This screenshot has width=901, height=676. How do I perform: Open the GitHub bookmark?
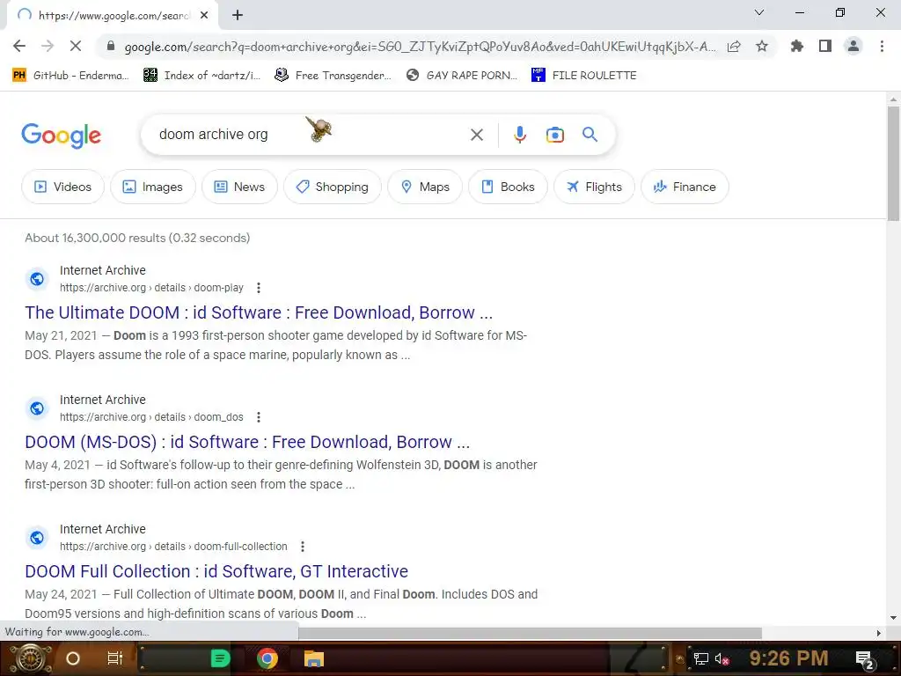pos(70,76)
